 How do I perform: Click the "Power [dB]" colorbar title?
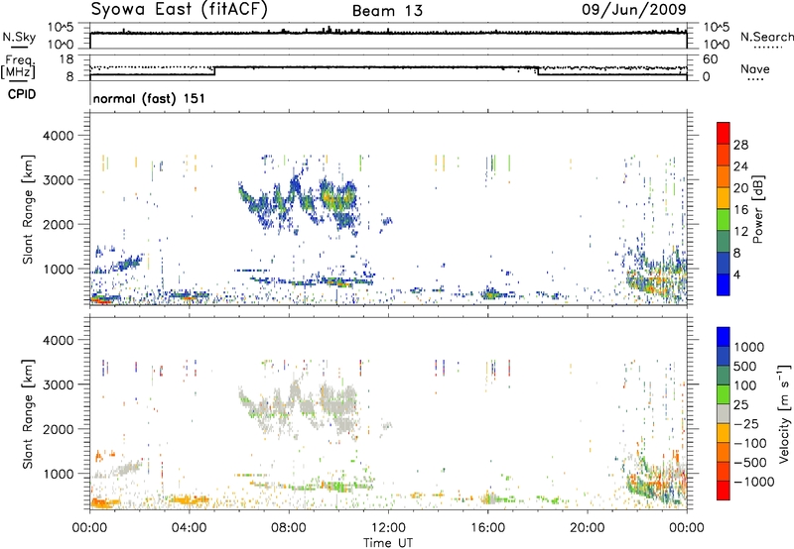click(758, 209)
